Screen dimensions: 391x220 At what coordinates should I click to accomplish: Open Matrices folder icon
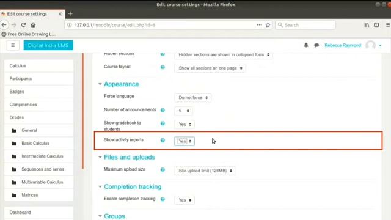pyautogui.click(x=14, y=195)
